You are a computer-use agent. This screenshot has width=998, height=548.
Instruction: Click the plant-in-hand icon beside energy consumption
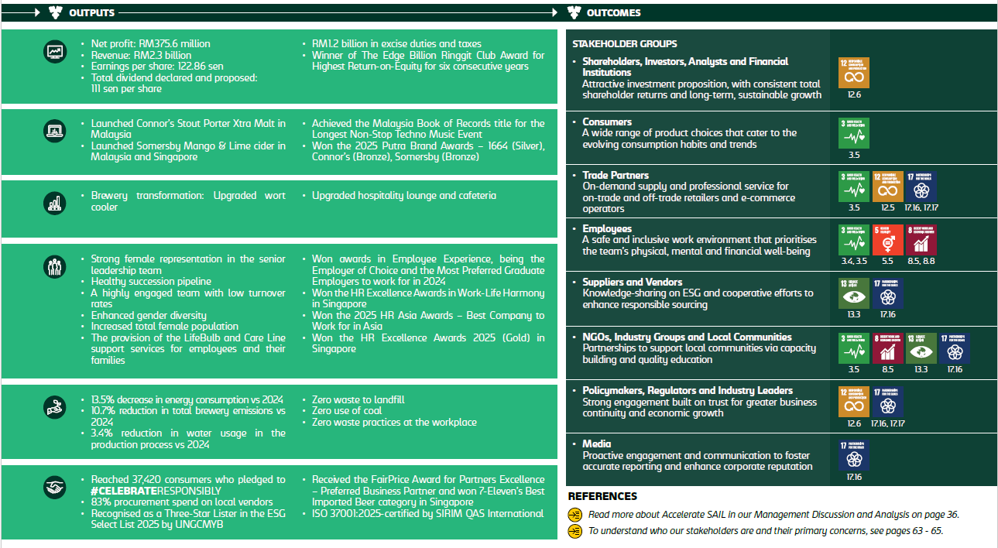(55, 407)
